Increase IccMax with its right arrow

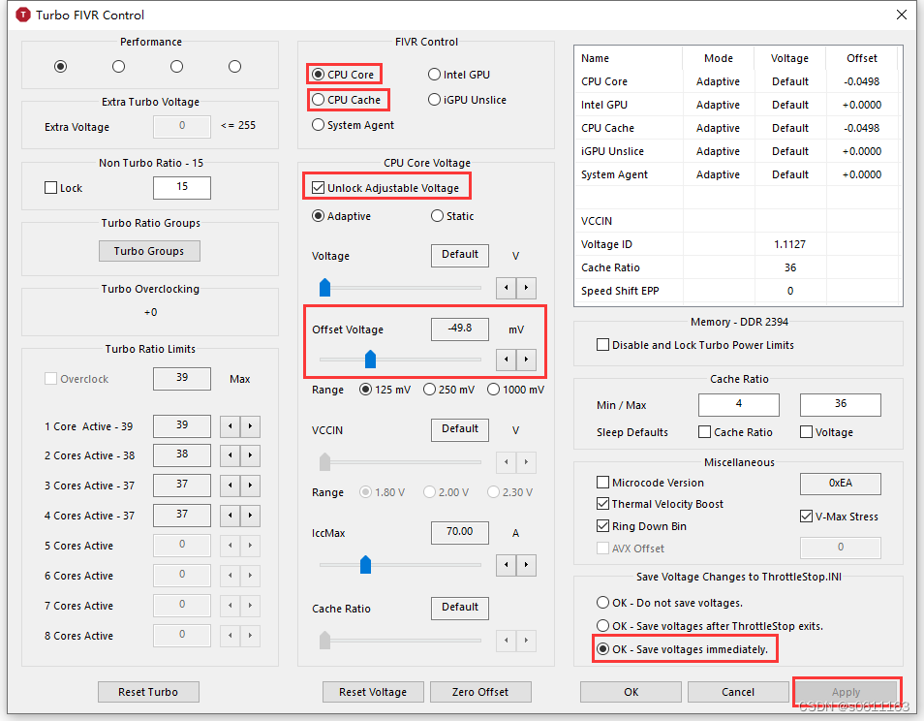tap(526, 565)
